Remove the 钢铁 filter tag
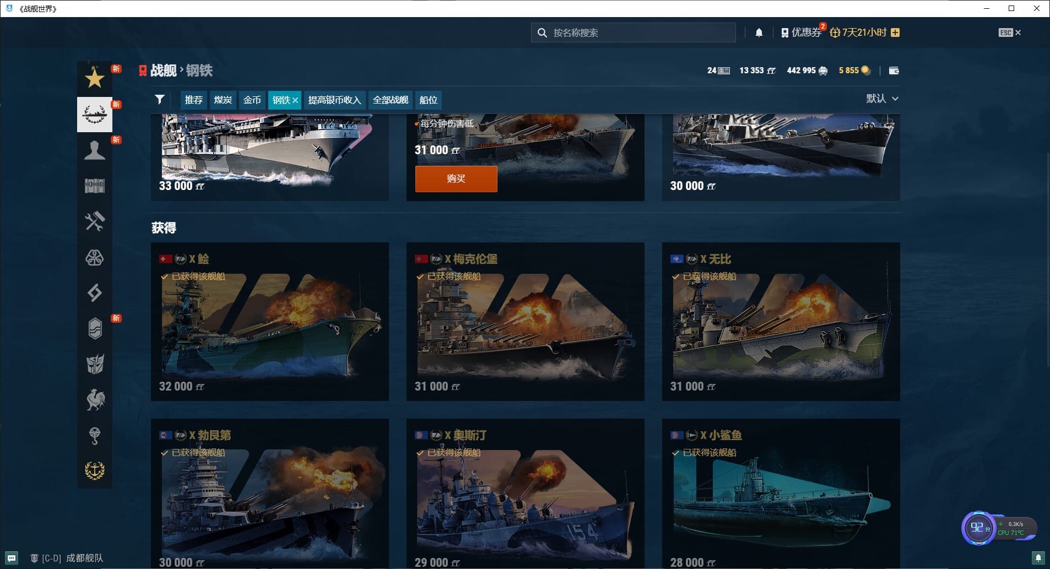 (295, 100)
